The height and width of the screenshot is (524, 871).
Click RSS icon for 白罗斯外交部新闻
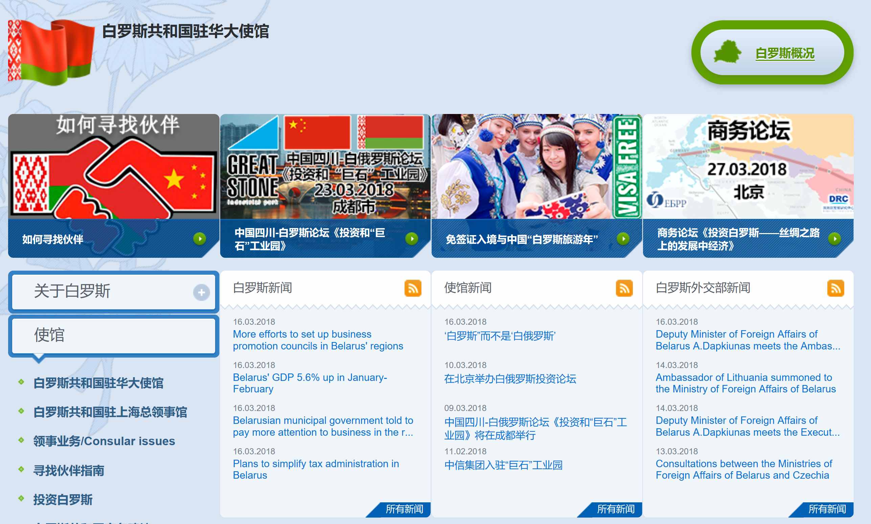tap(835, 288)
